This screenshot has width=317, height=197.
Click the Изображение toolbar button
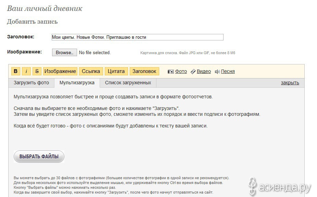60,71
